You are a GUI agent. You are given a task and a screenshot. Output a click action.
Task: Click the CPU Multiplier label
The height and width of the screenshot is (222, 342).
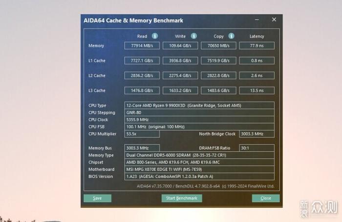(102, 134)
